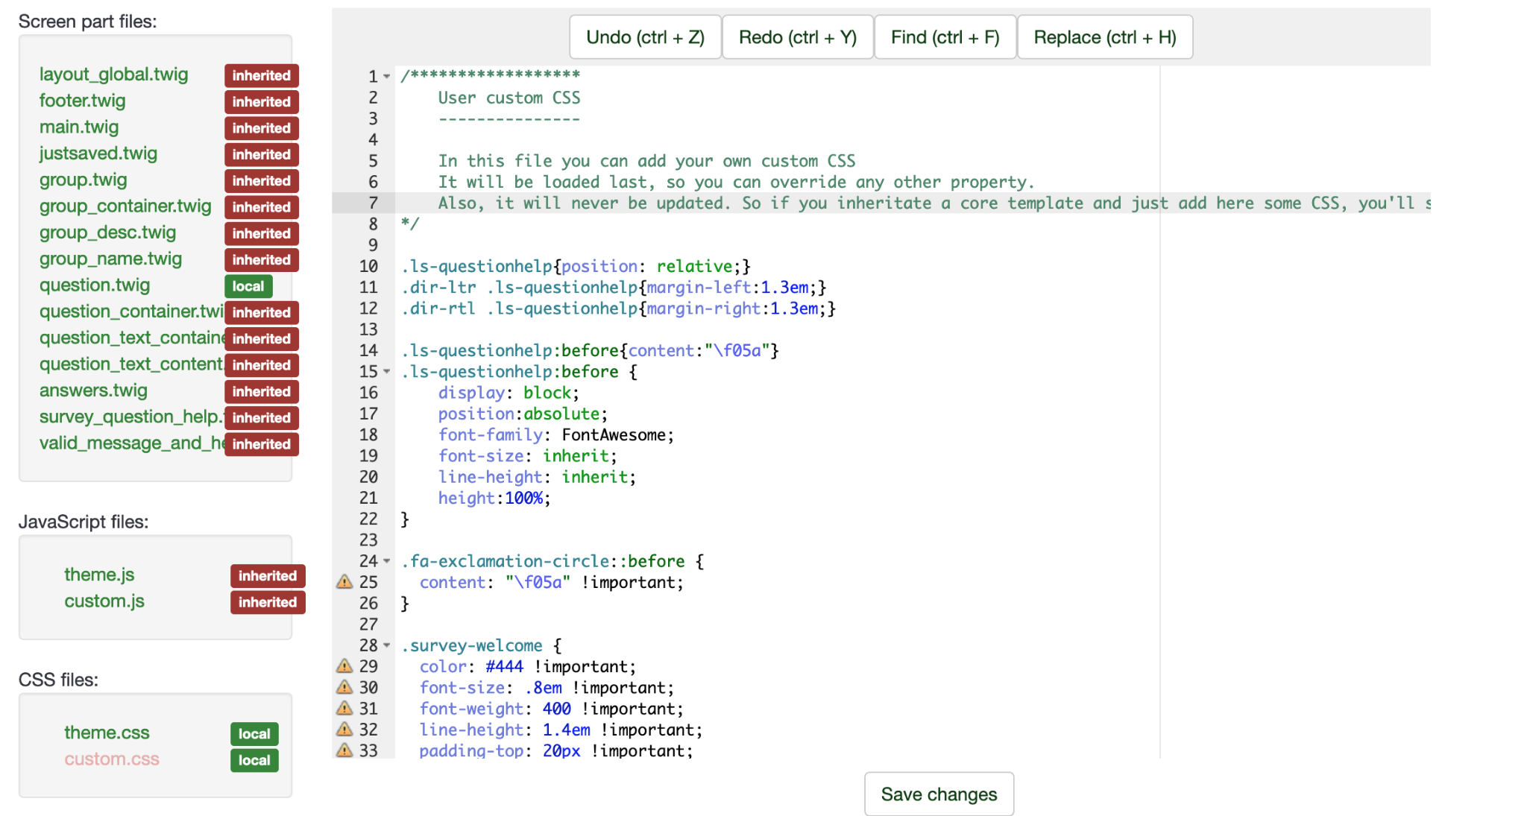Open custom.js file

coord(104,601)
